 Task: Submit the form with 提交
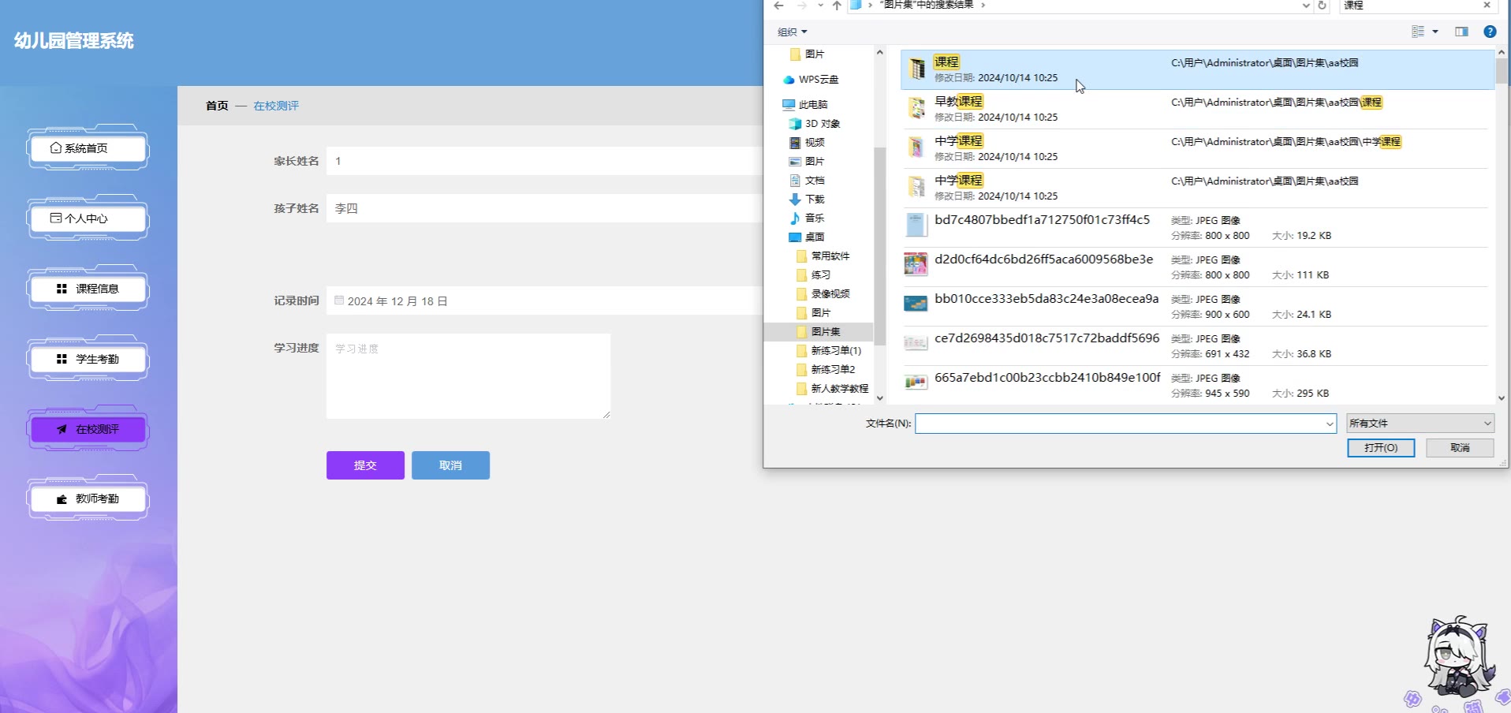(x=365, y=465)
